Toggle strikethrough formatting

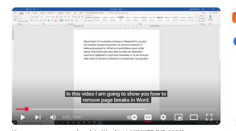point(40,20)
